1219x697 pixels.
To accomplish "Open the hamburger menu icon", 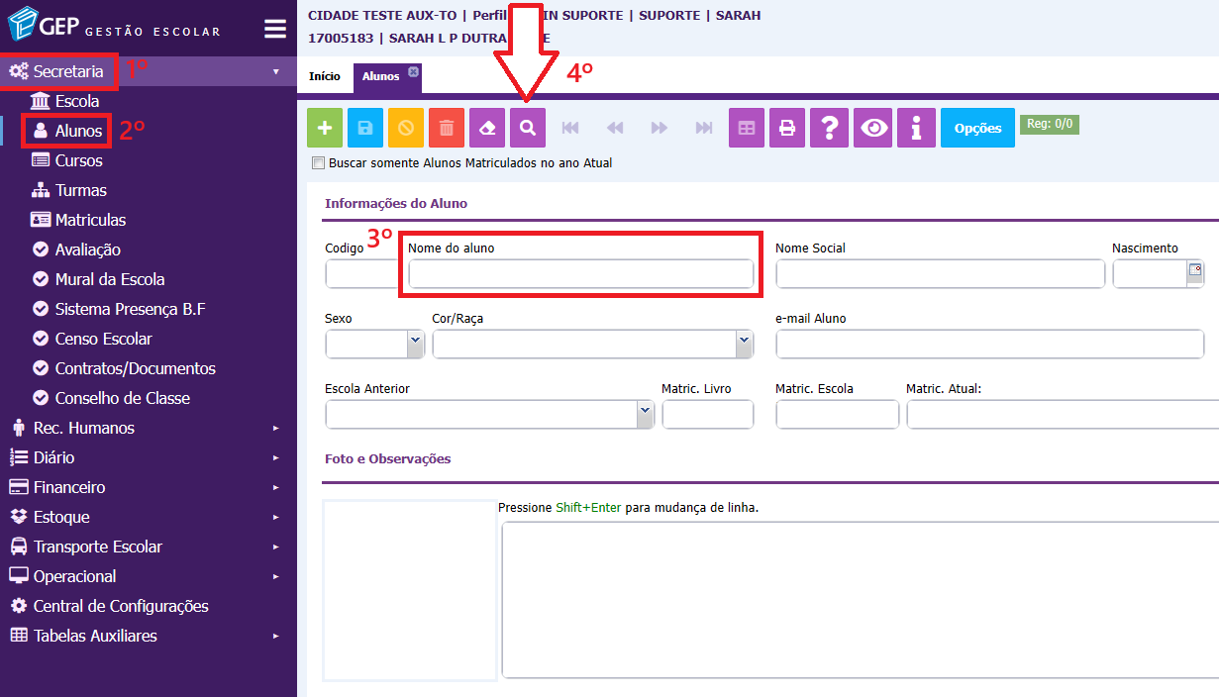I will click(275, 29).
